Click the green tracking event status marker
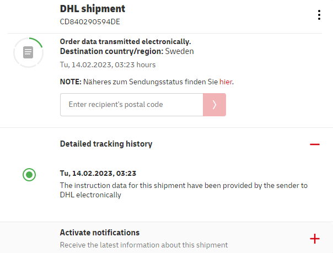Screen dimensions: 333x253 29,175
